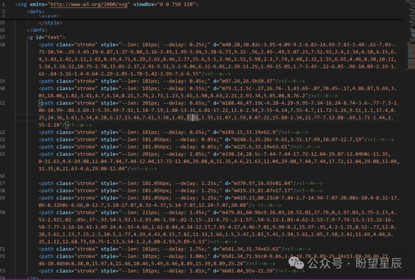Screen dimensions: 415x280
Task: Click the d value "m370.97,16.65v81.84"
Action: click(x=262, y=183)
